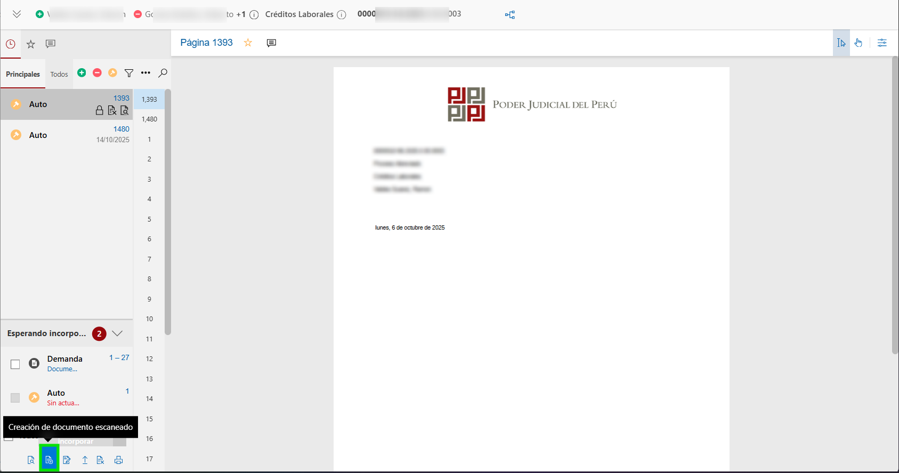Click the scanned document creation icon
Viewport: 899px width, 473px height.
click(49, 460)
